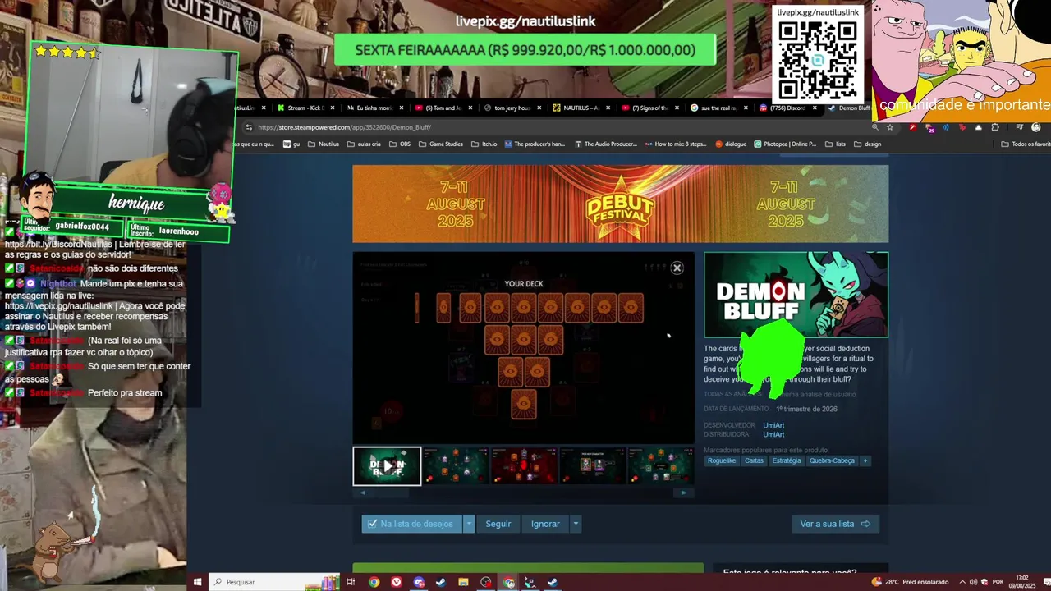Click the Cartas tag

click(x=754, y=460)
